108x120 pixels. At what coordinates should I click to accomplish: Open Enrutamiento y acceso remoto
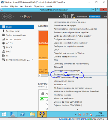tap(77, 74)
